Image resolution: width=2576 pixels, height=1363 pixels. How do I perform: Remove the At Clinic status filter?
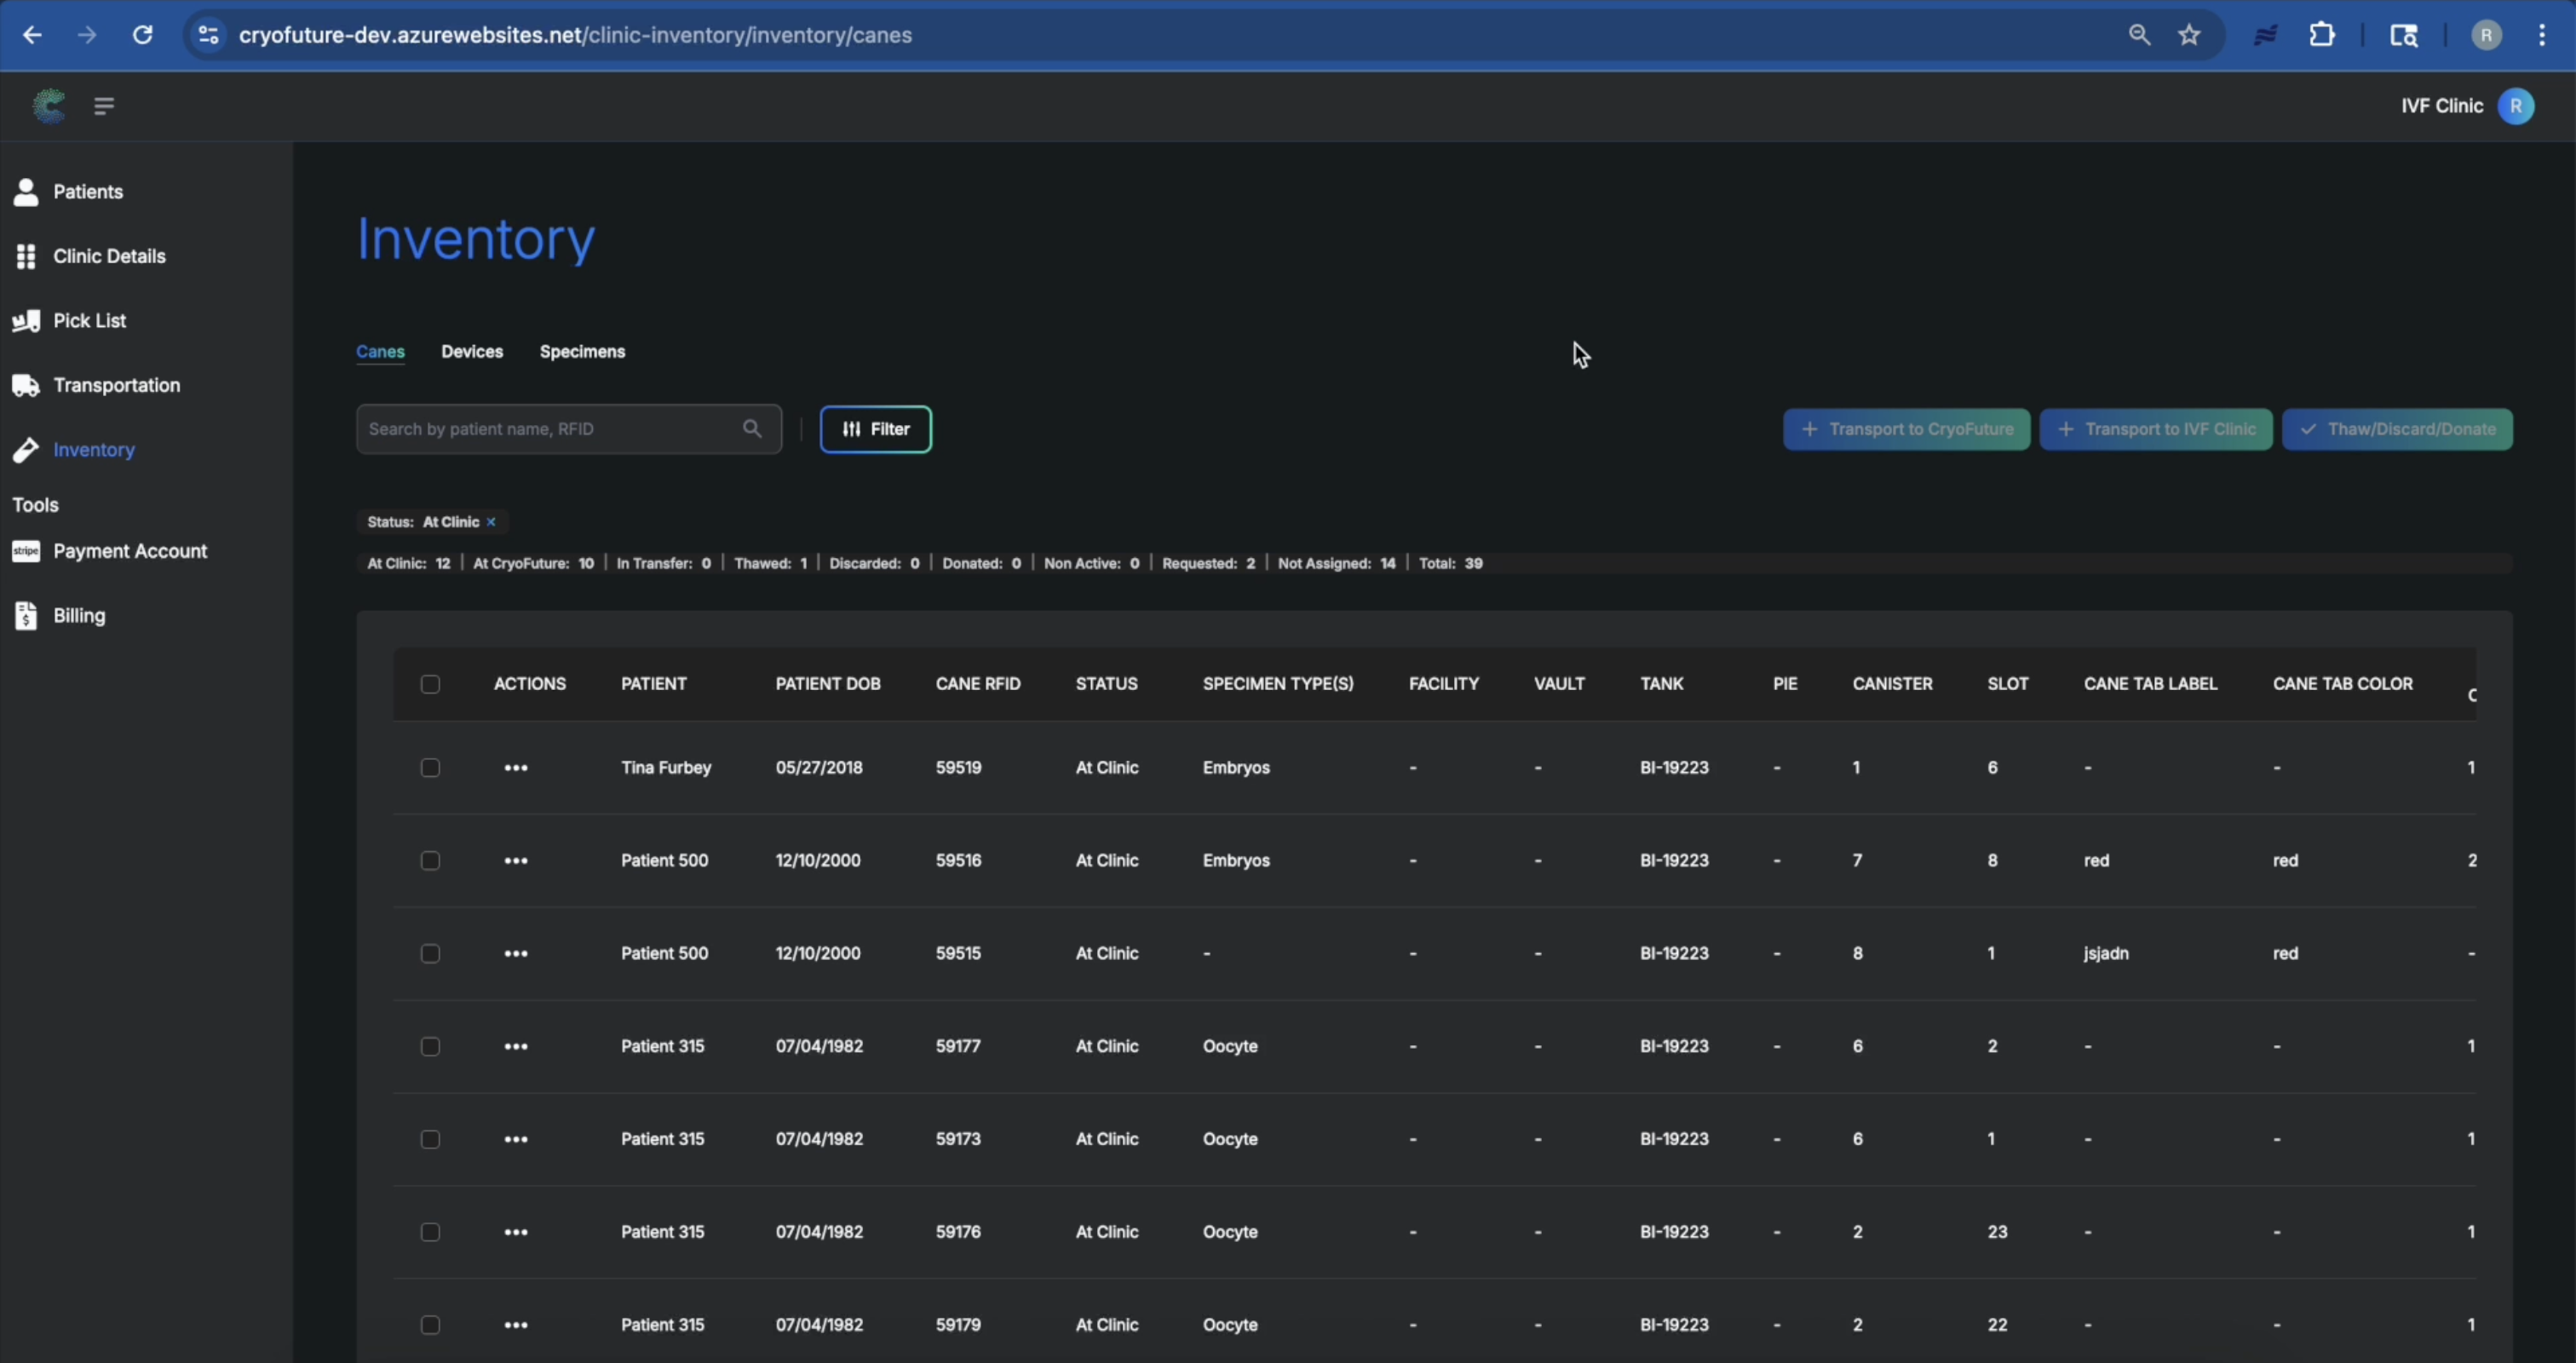tap(491, 522)
